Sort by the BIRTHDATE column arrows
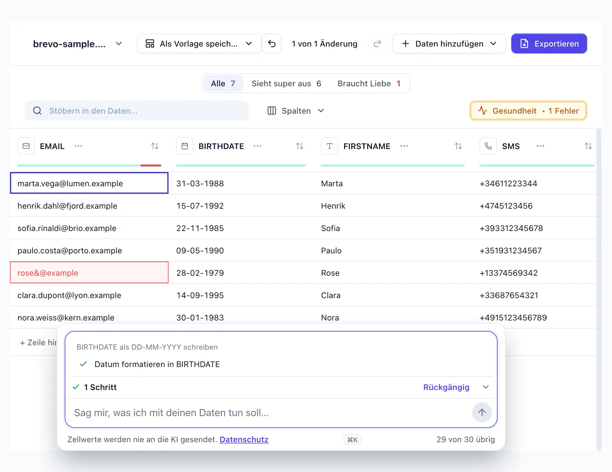Viewport: 612px width, 472px height. [x=300, y=146]
